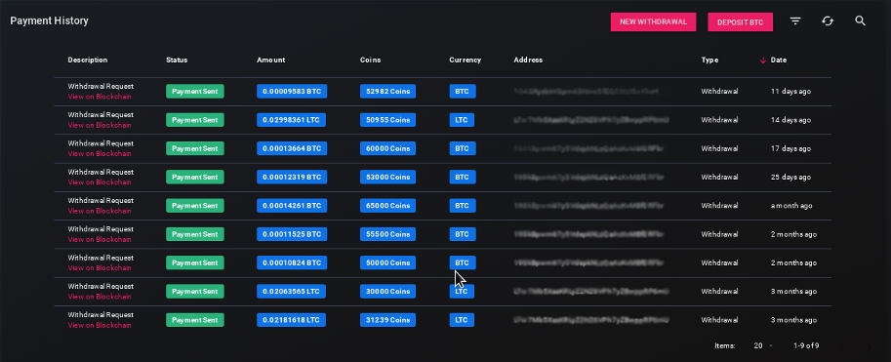Click the 0.02063565 LTC amount badge
The width and height of the screenshot is (891, 362).
291,292
